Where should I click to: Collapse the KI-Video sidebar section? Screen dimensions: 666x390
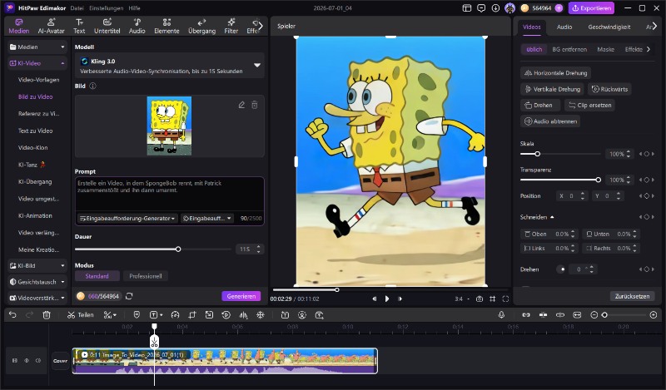[37, 63]
